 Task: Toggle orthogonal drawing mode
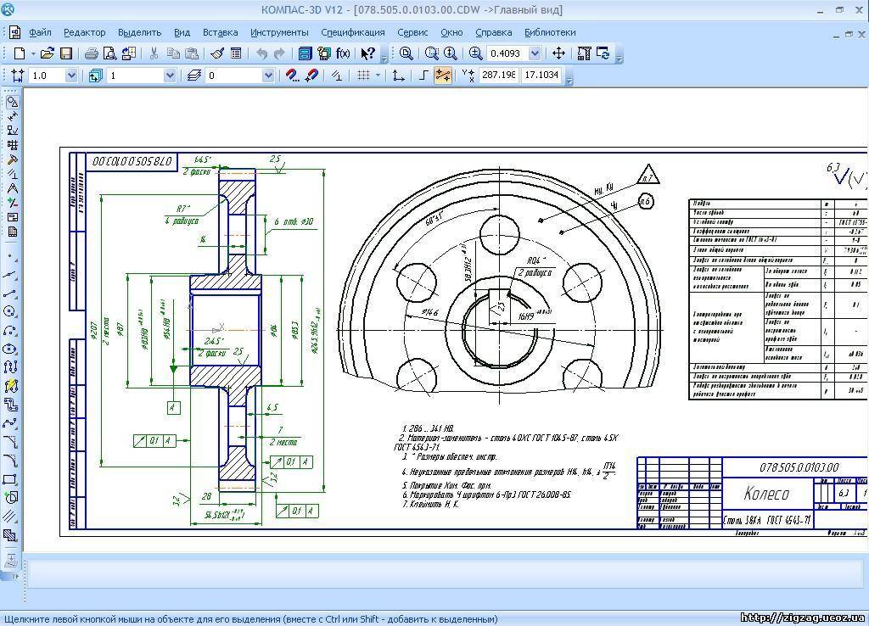(423, 75)
